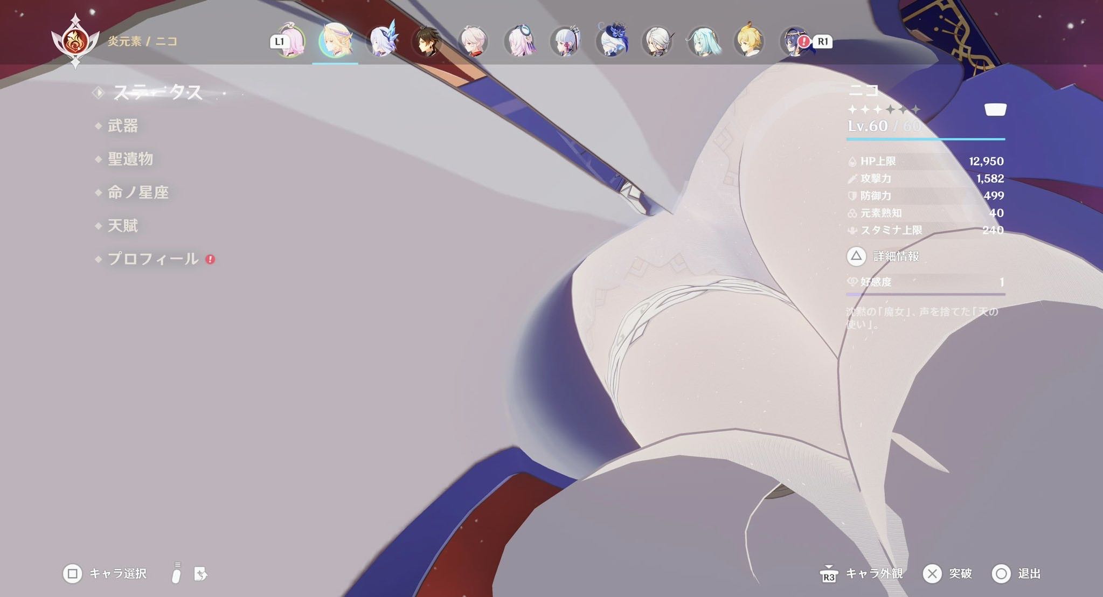The width and height of the screenshot is (1103, 597).
Task: Click the R1 next character button
Action: click(x=823, y=41)
